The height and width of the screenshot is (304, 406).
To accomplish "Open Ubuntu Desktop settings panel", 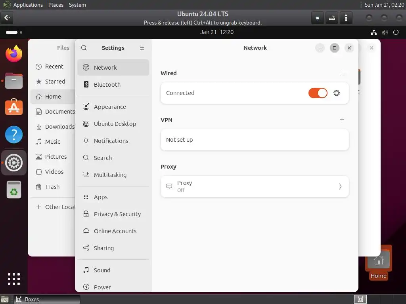I will pos(113,124).
